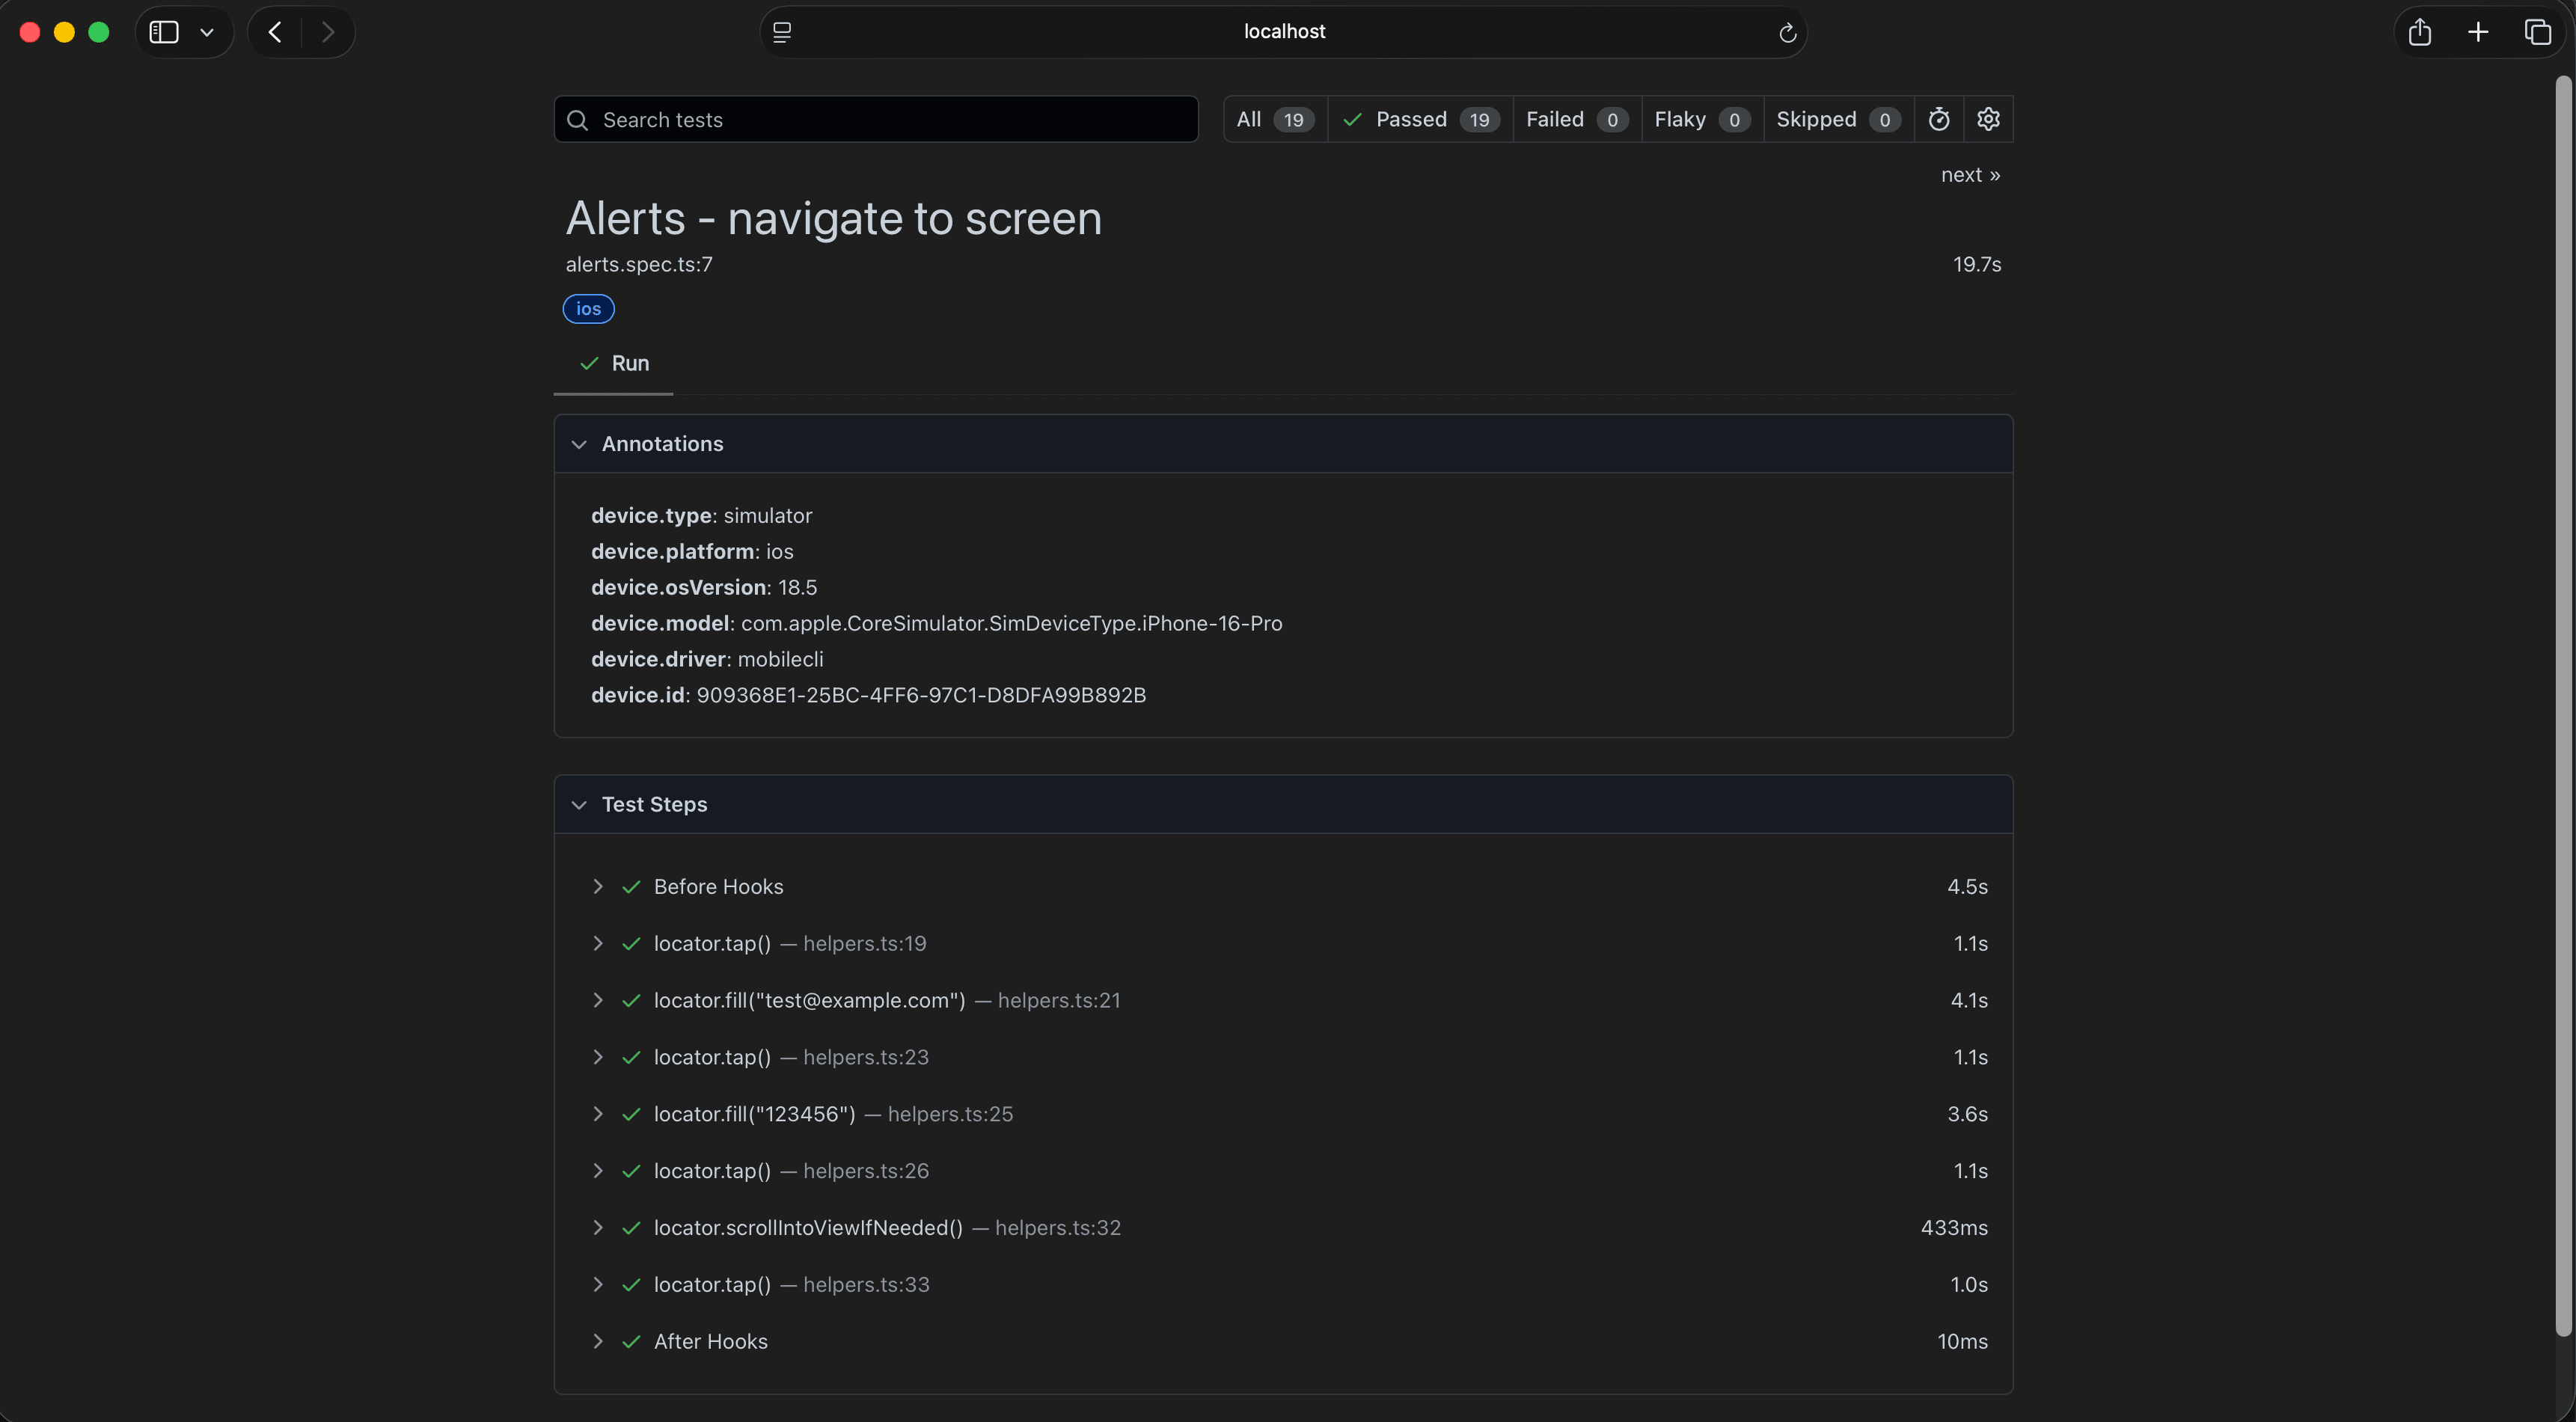Expand the locator.fill test@example.com step
The width and height of the screenshot is (2576, 1422).
click(597, 1000)
